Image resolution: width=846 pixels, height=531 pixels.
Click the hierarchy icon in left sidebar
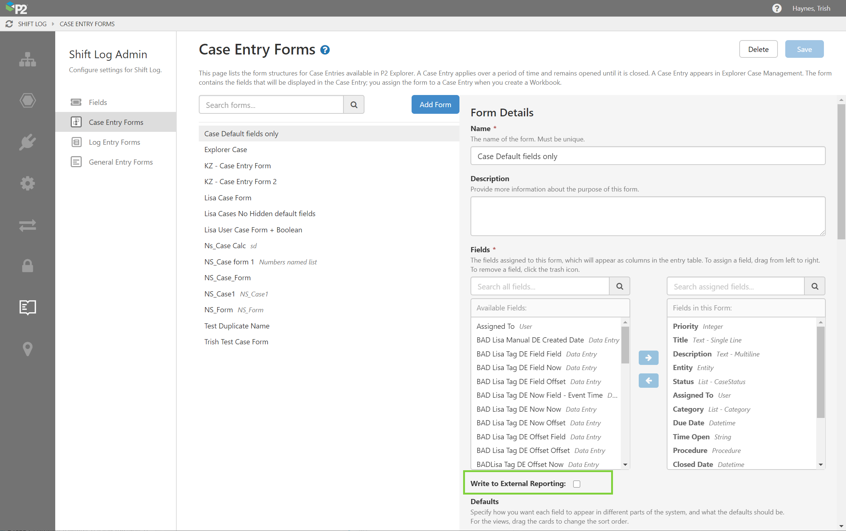(28, 59)
